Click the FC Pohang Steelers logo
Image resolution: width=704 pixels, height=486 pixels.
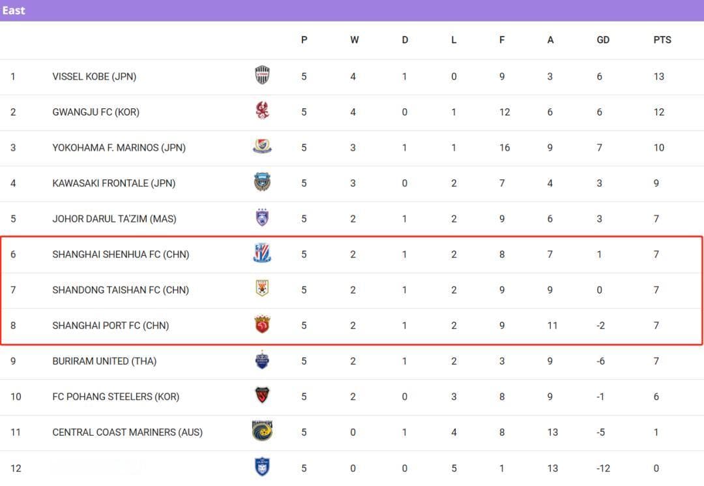262,395
